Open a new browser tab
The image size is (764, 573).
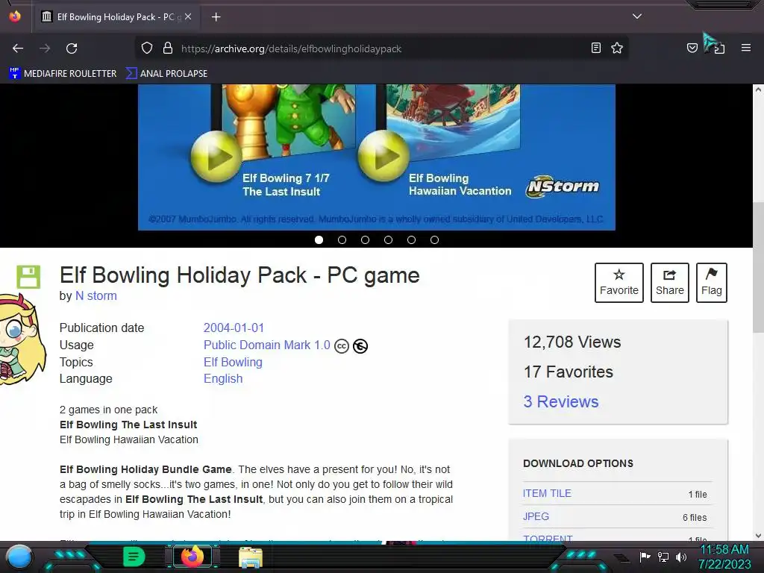click(216, 17)
